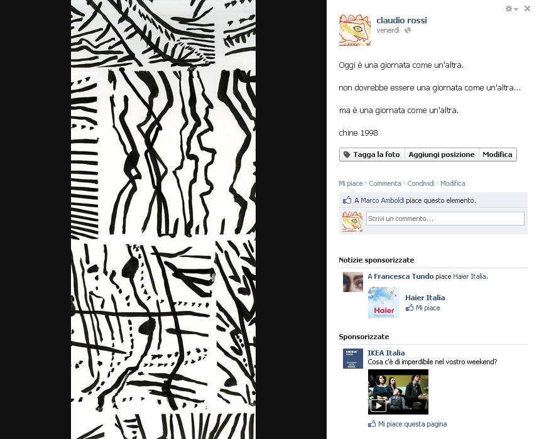539x439 pixels.
Task: Open the Marco Amboldi profile link
Action: [x=382, y=200]
